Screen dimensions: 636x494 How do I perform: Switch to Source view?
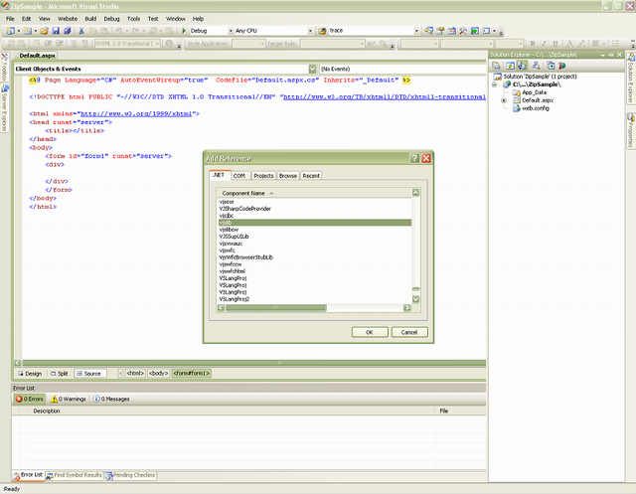tap(89, 374)
